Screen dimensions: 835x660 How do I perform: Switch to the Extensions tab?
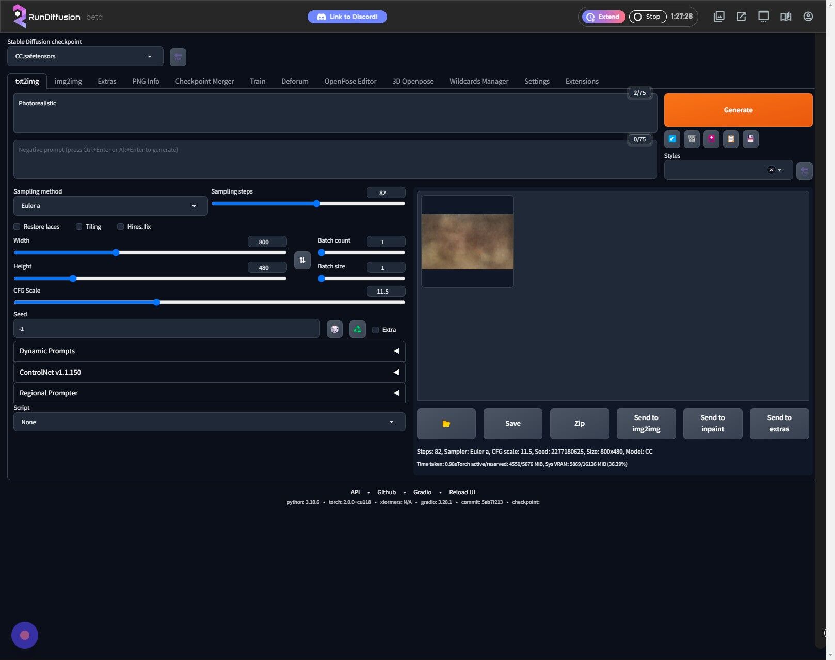click(582, 81)
